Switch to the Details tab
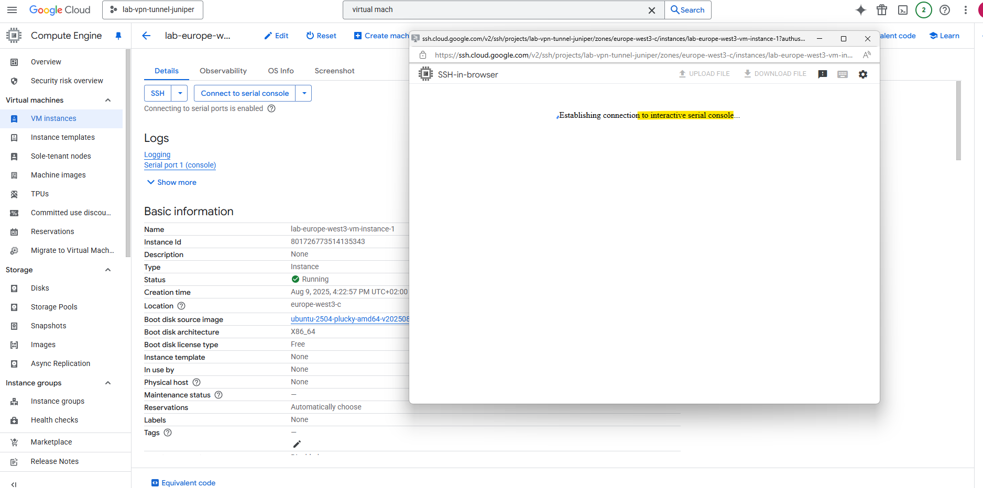Viewport: 983px width, 488px height. click(167, 71)
